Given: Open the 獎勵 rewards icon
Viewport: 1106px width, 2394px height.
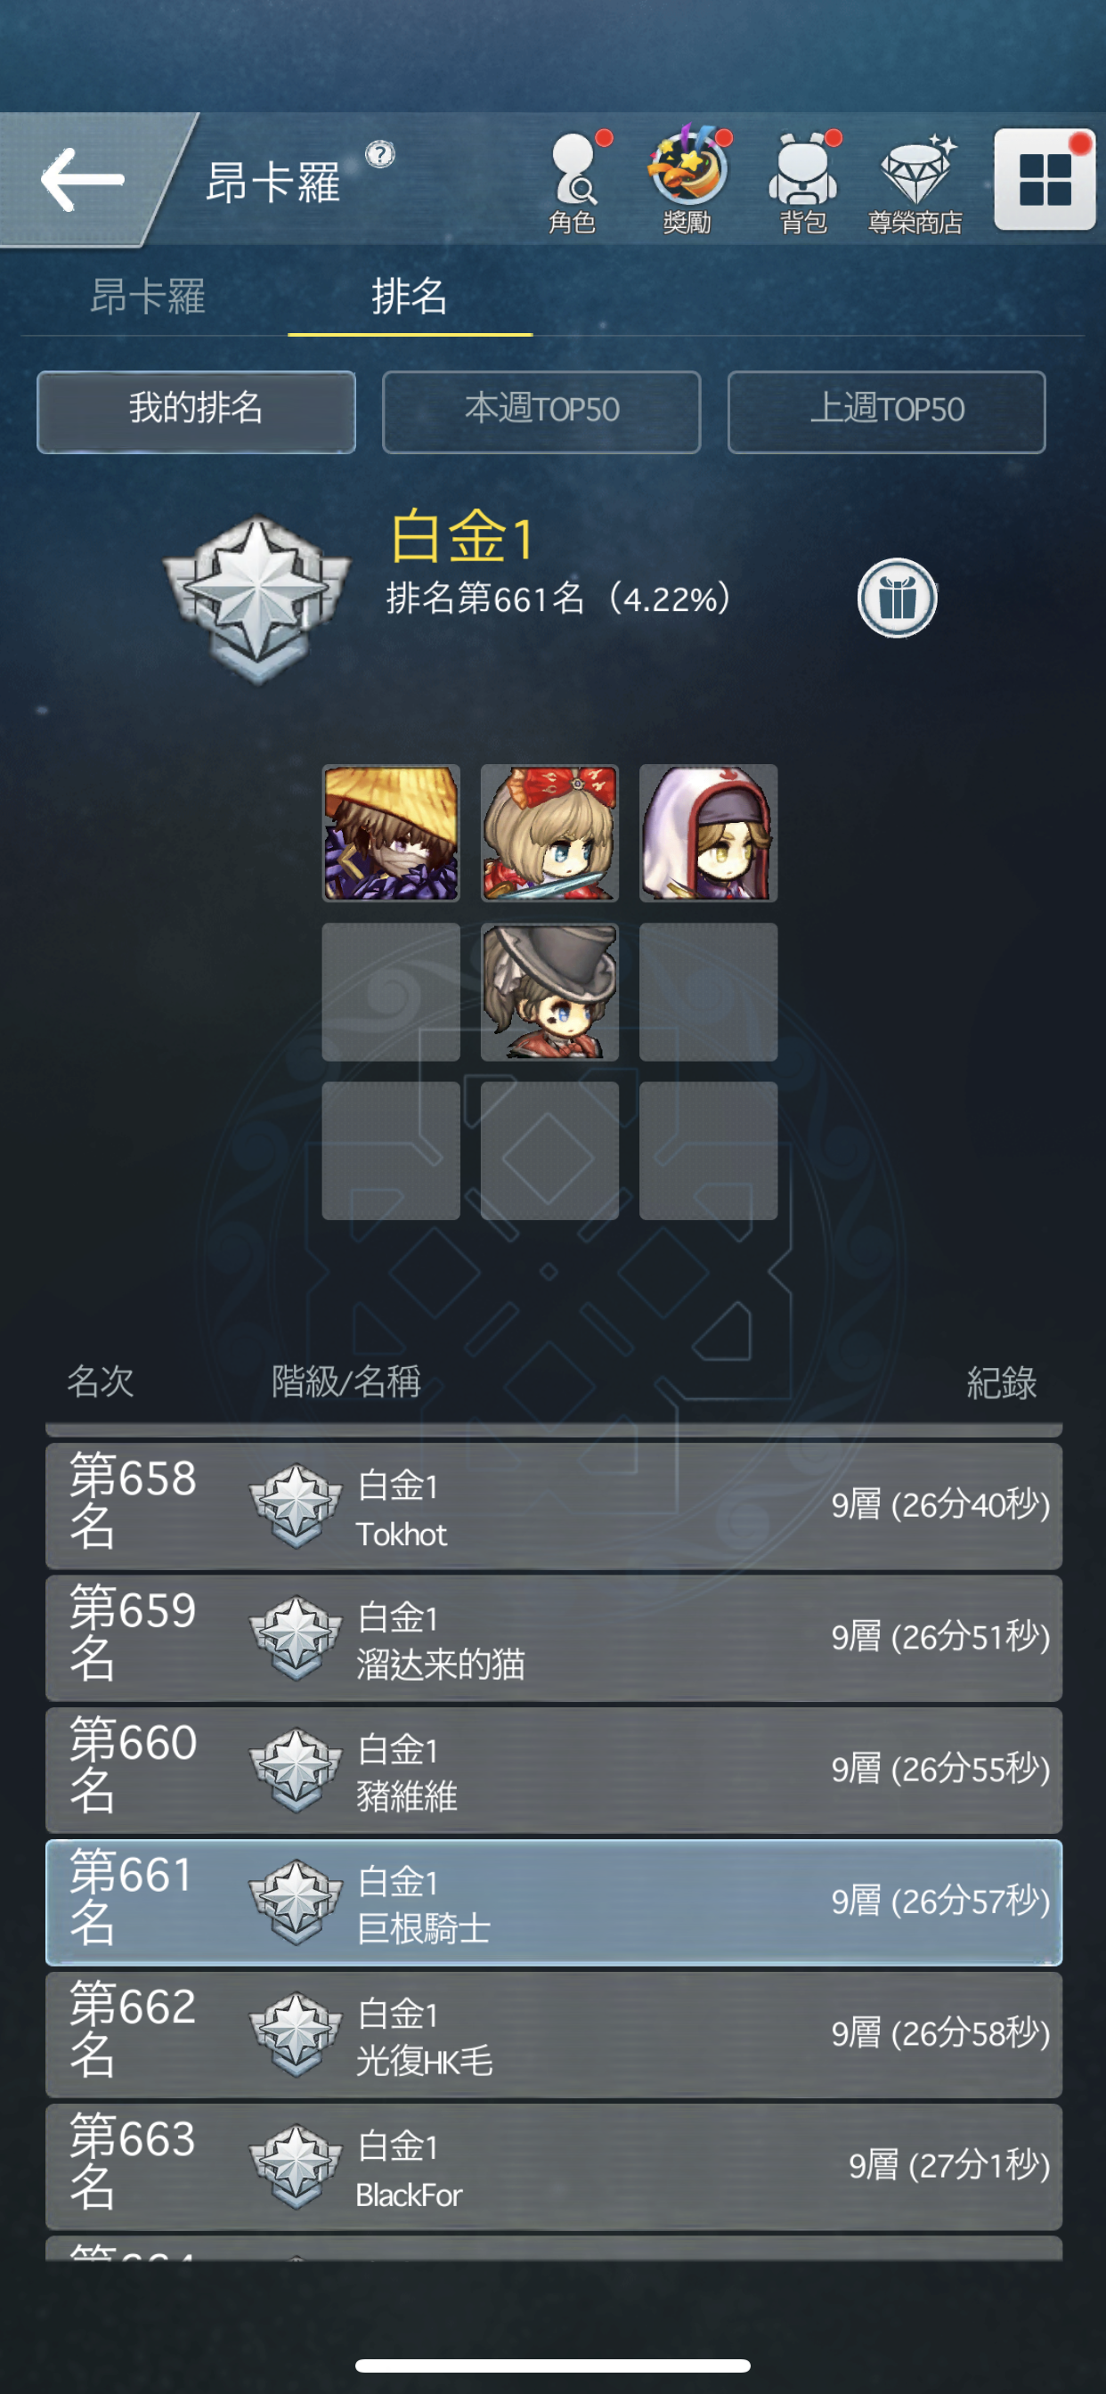Looking at the screenshot, I should (x=687, y=180).
